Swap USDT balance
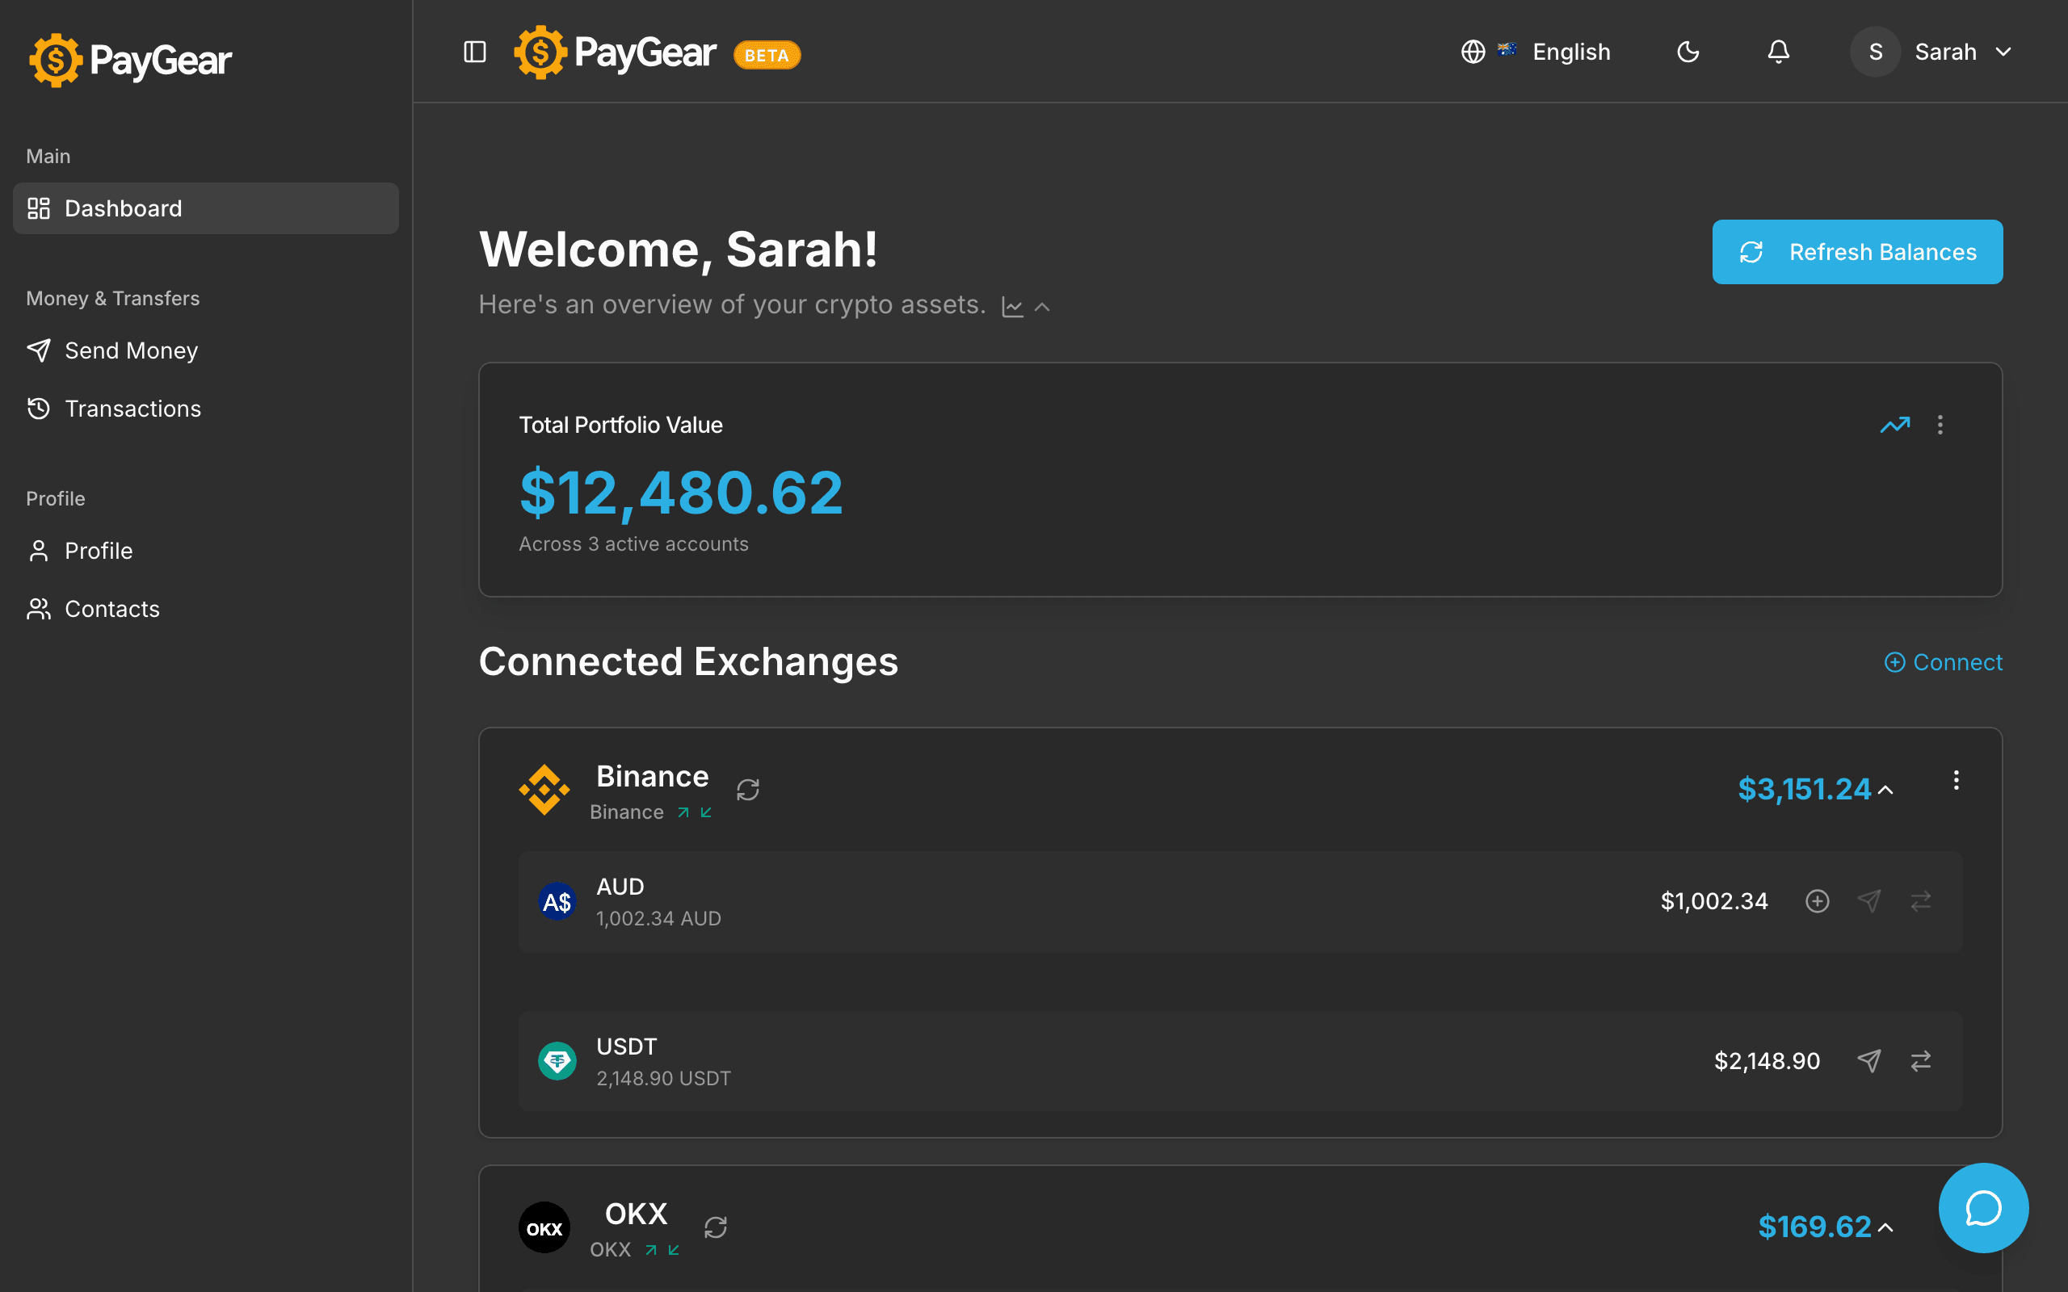 (1921, 1060)
